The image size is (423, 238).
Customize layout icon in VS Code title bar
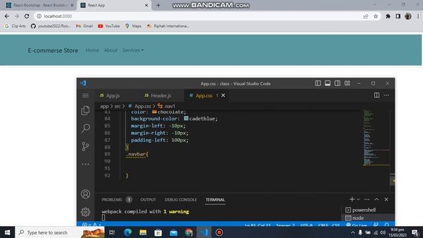pyautogui.click(x=347, y=83)
